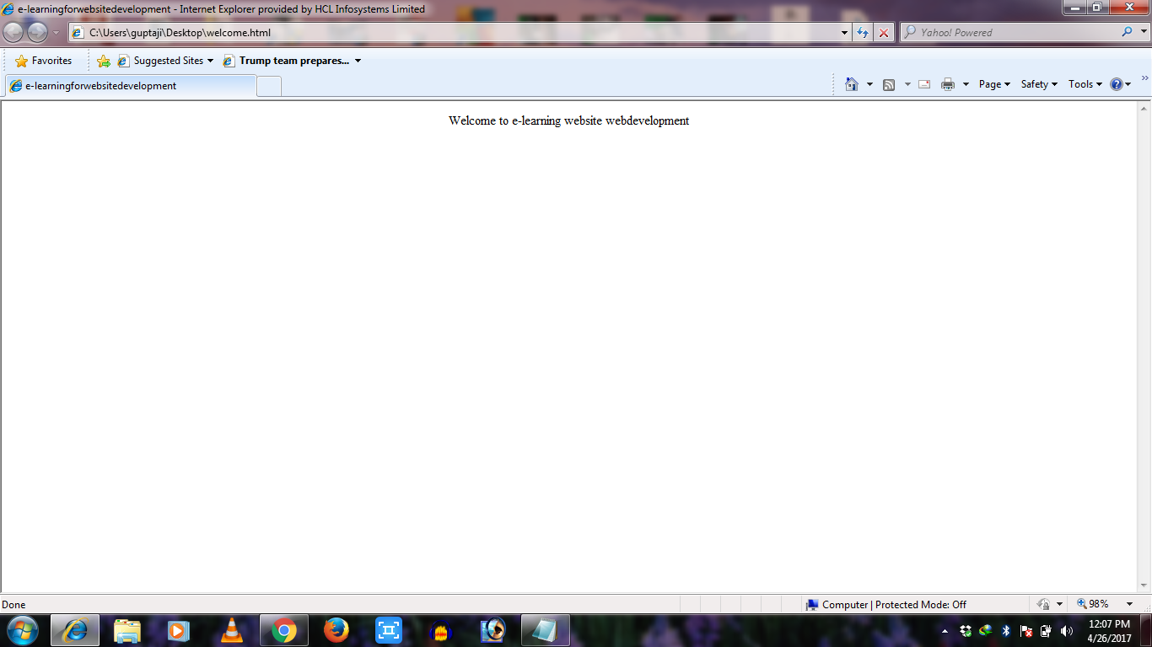The width and height of the screenshot is (1152, 647).
Task: Open the Safety dropdown menu
Action: 1037,84
